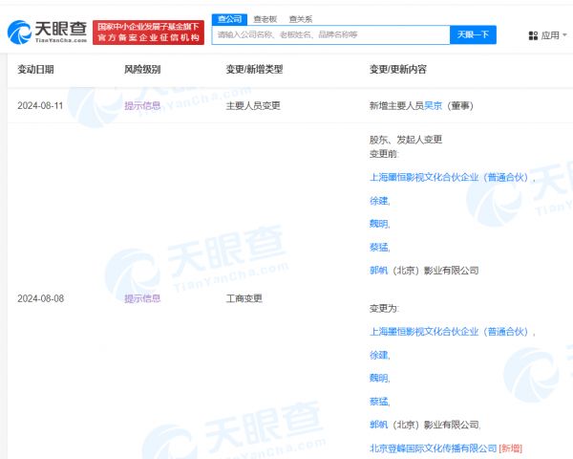Click the 风险级别 column header
573x459 pixels.
click(x=142, y=69)
